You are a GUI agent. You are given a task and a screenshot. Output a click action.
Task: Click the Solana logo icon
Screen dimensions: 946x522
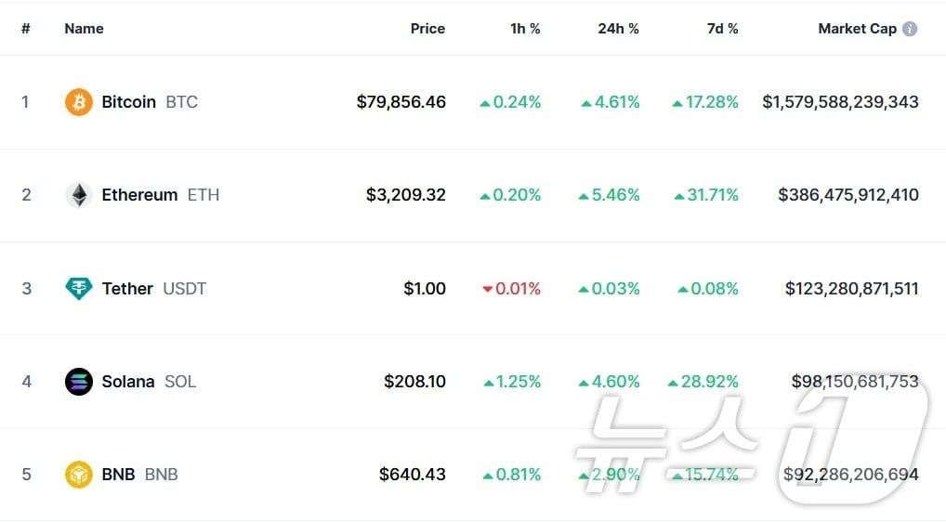tap(79, 382)
